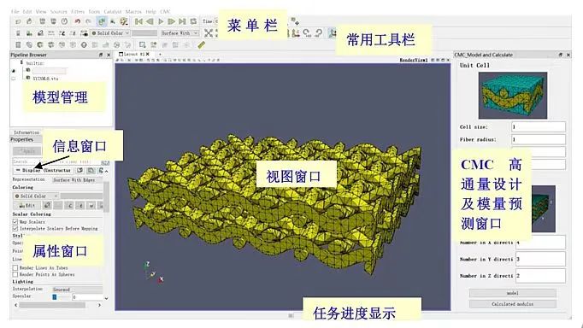Click the yellow Ruler tool icon
583x328 pixels.
201,45
